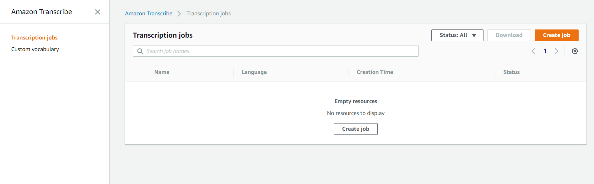
Task: Click the Amazon Transcribe sidebar title
Action: coord(42,12)
